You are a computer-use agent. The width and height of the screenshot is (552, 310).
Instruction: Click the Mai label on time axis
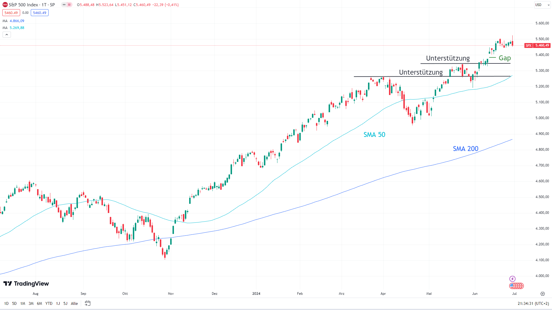point(429,294)
